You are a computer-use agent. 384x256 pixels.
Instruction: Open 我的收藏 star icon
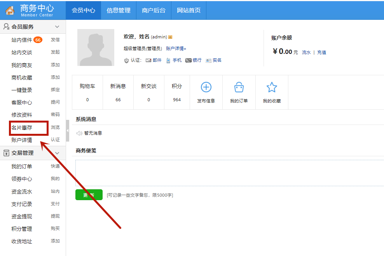tap(272, 87)
